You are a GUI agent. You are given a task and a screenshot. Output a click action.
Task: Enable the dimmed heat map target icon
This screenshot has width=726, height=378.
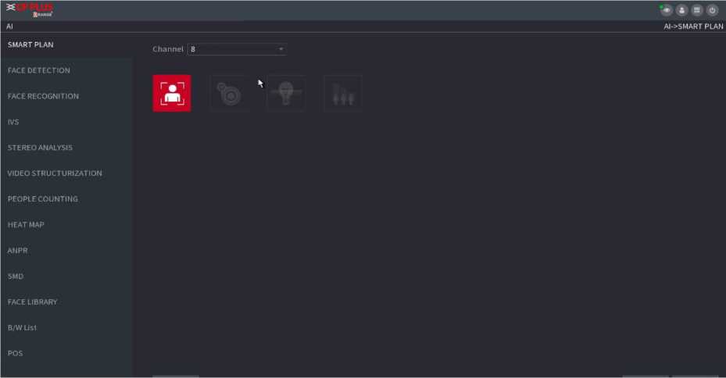[229, 94]
